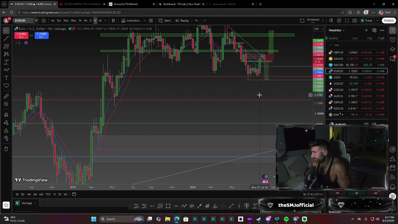
Task: Open alerts panel in right sidebar
Action: [393, 40]
